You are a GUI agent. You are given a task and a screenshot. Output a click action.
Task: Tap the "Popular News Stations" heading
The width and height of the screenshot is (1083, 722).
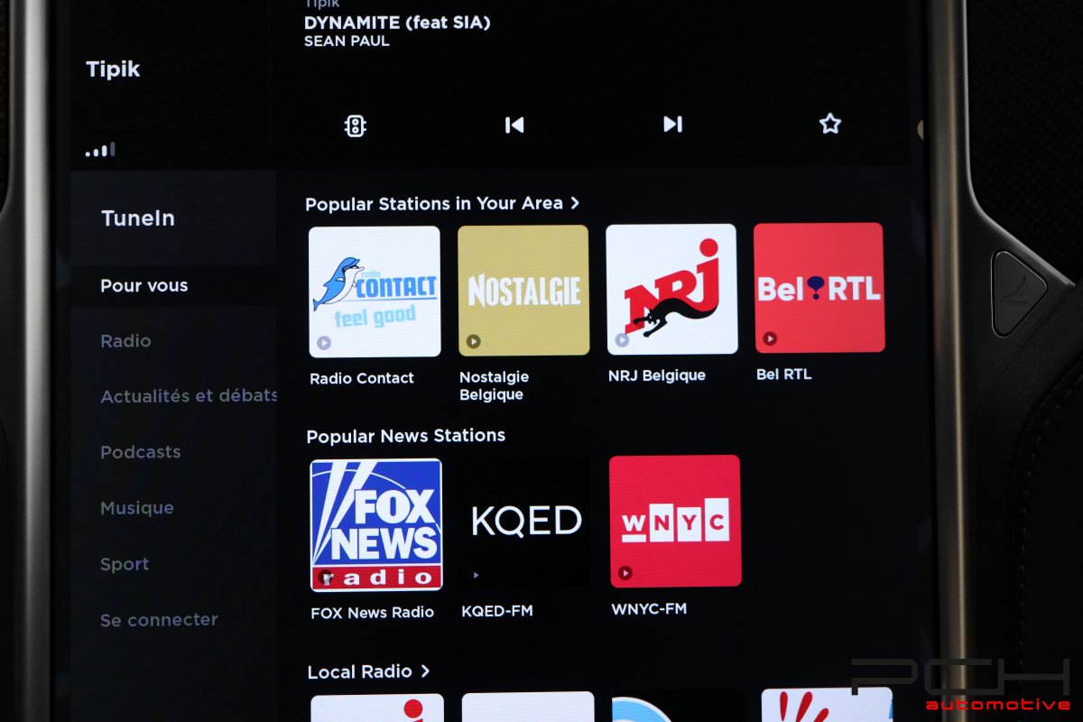click(x=406, y=436)
